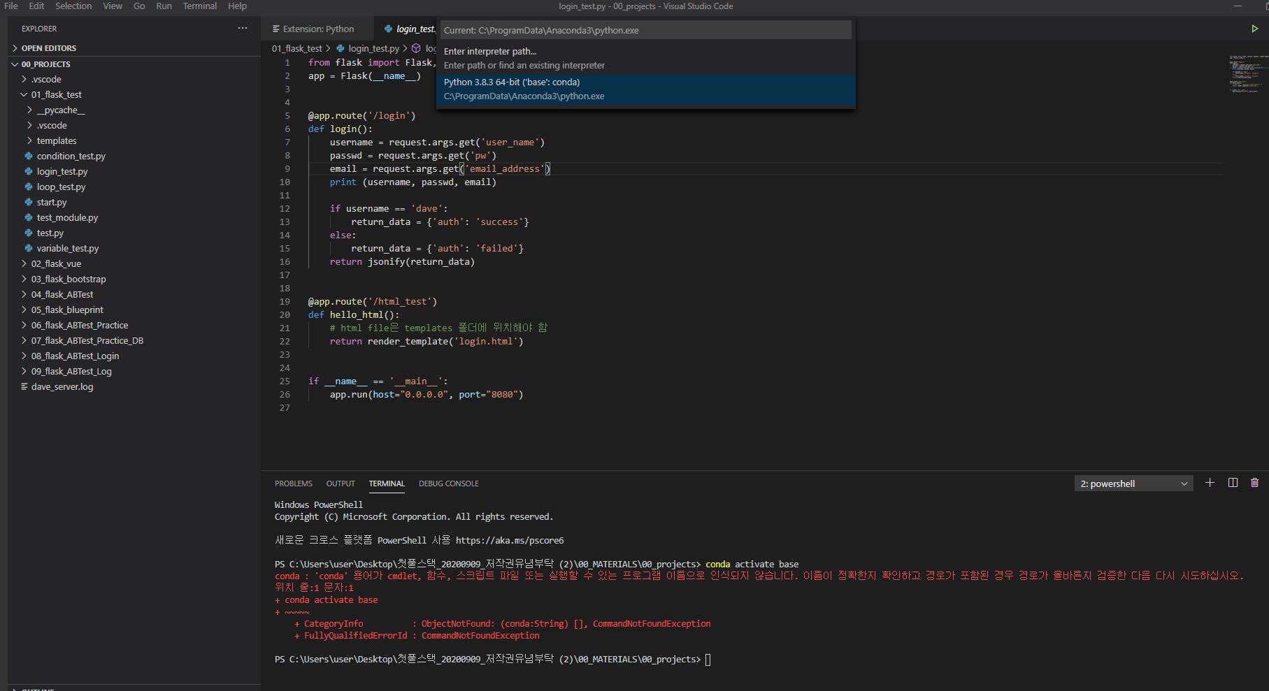Open login_test.py from file explorer
This screenshot has height=691, width=1269.
click(x=62, y=171)
